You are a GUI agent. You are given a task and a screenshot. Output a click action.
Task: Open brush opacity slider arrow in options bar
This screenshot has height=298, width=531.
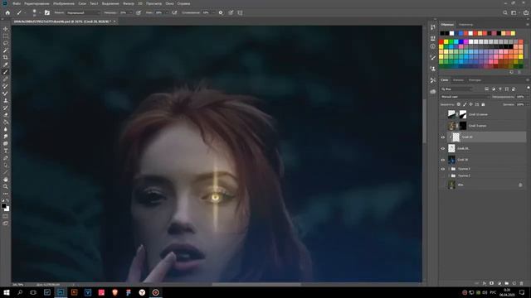tap(131, 13)
